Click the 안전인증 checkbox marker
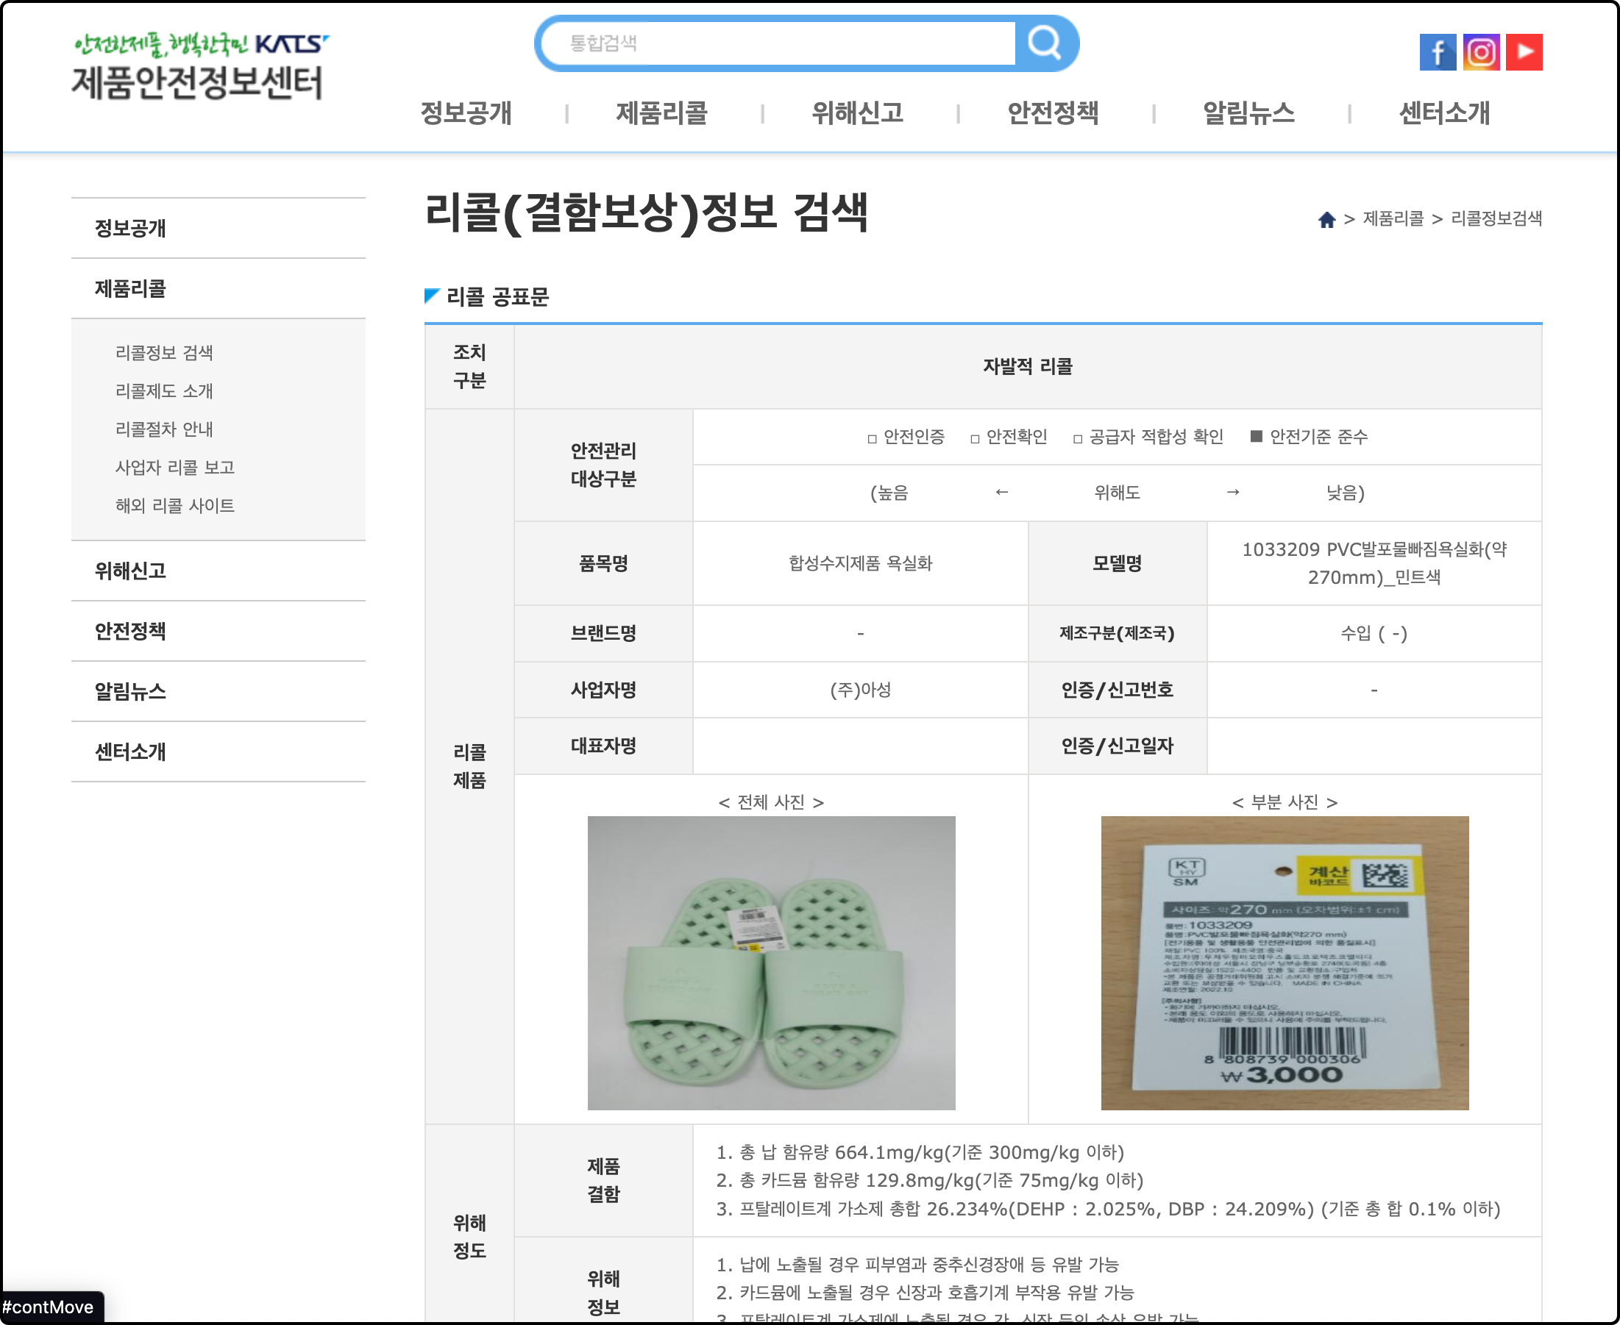The height and width of the screenshot is (1325, 1620). point(872,438)
